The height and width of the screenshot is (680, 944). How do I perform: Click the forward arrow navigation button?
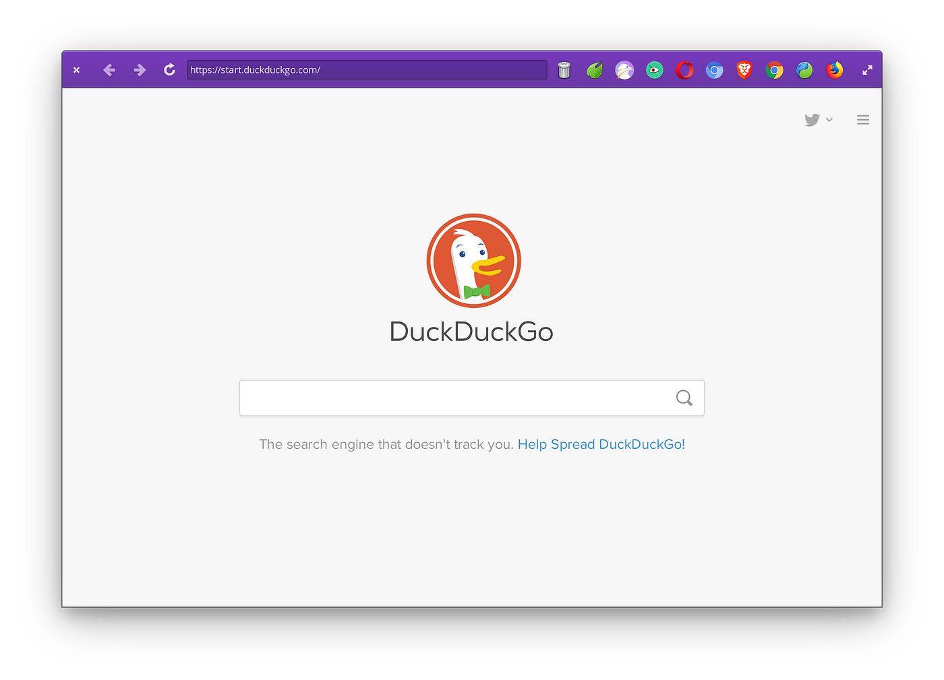140,70
